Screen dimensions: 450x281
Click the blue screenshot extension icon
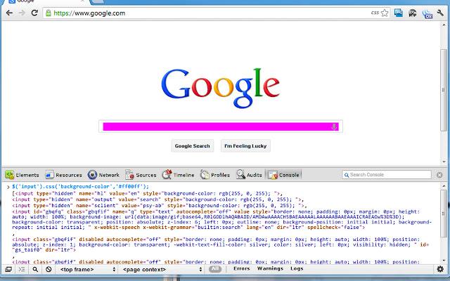coord(399,13)
